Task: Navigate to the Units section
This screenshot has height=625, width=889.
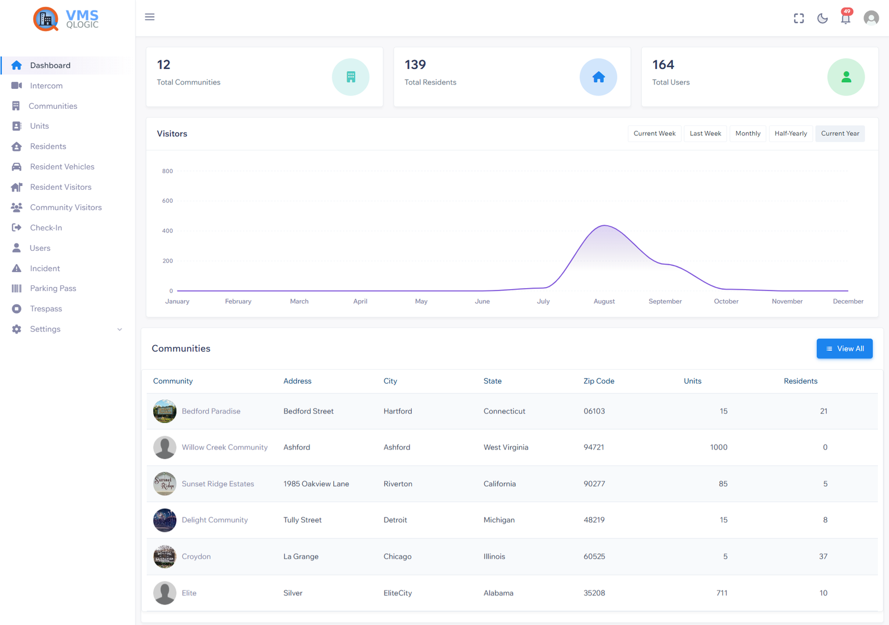Action: [39, 126]
